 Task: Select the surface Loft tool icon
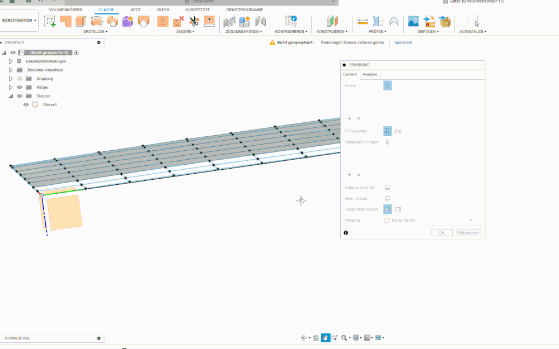[143, 21]
